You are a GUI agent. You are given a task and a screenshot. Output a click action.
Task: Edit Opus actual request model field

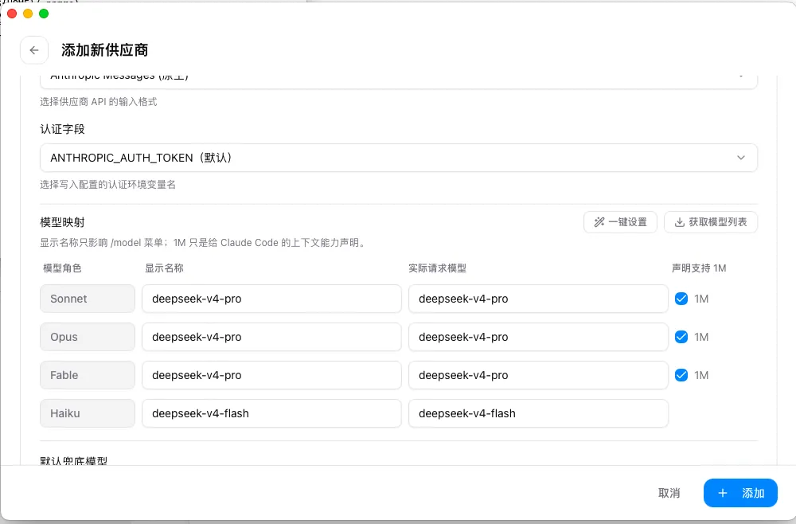click(x=538, y=337)
